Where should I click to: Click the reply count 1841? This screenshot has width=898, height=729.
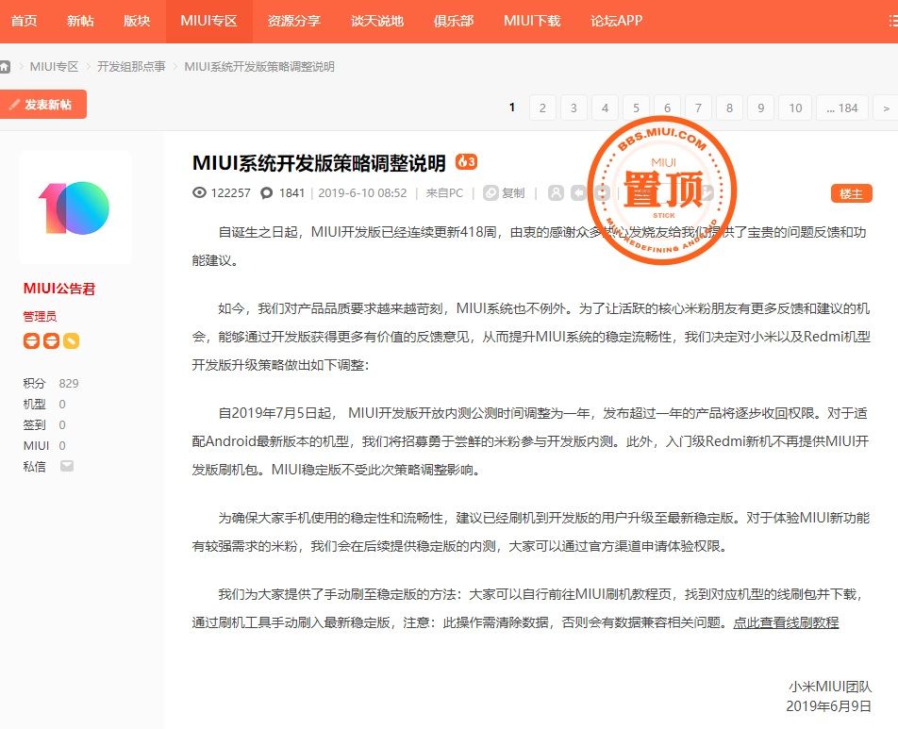coord(291,193)
